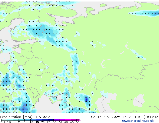The image size is (159, 123).
Task: Click the legend label '50'
Action: pyautogui.click(x=77, y=122)
